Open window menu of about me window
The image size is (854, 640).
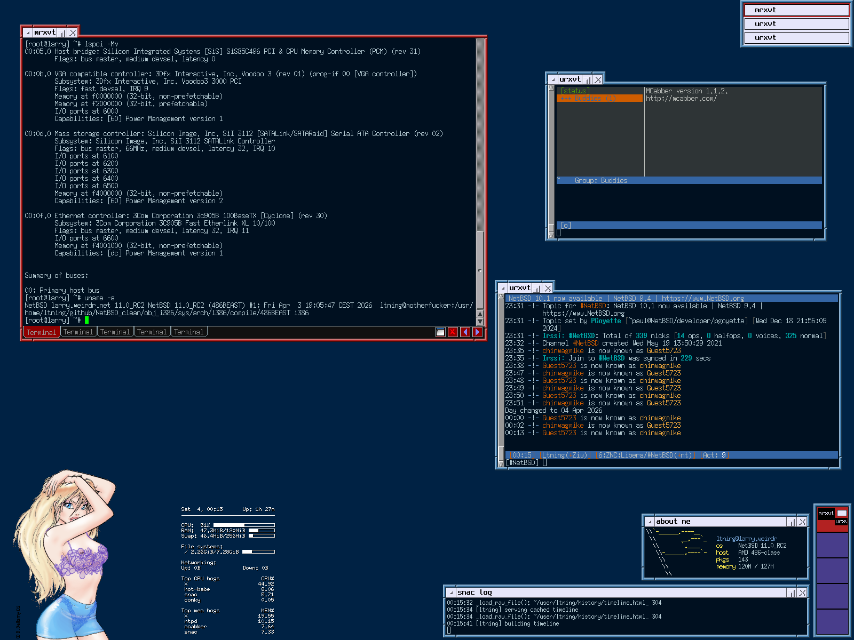coord(650,522)
